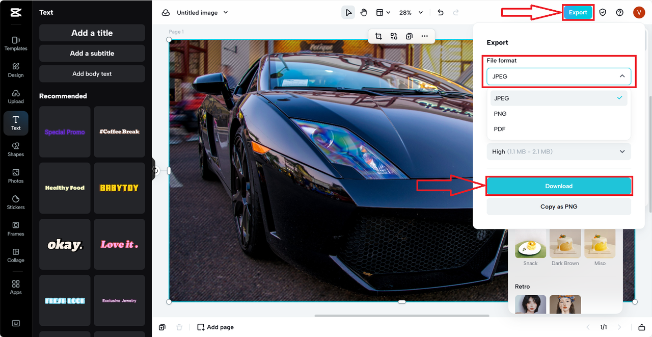Click the crop tool in floating toolbar

(378, 36)
